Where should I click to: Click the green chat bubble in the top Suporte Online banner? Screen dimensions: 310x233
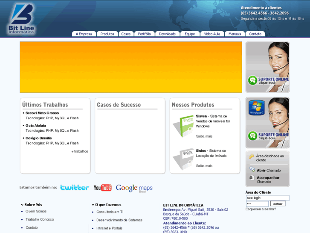(x=252, y=80)
